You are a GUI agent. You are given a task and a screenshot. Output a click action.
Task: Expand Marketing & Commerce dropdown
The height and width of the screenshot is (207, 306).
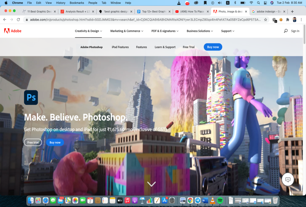point(127,31)
